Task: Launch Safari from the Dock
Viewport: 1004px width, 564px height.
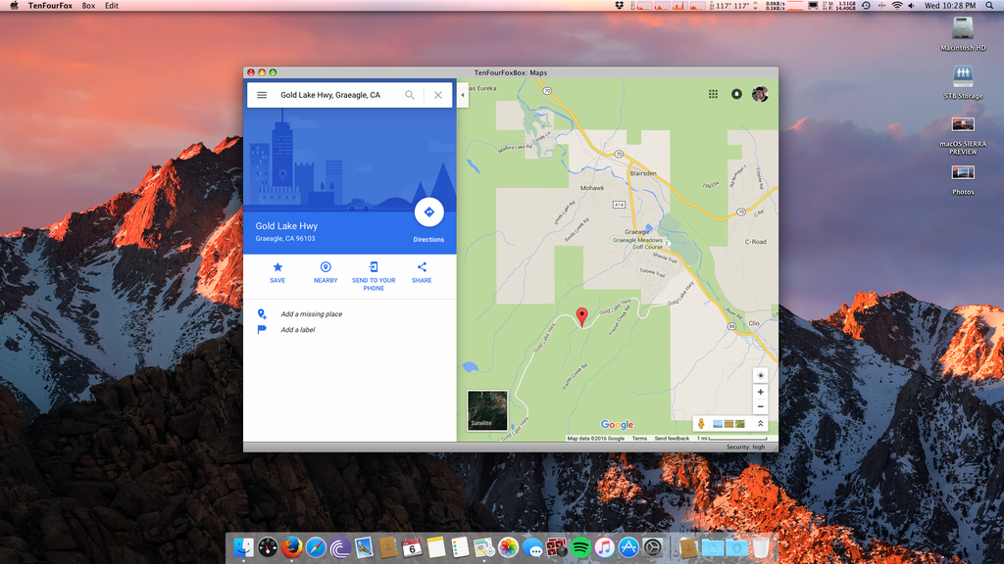Action: pos(316,547)
